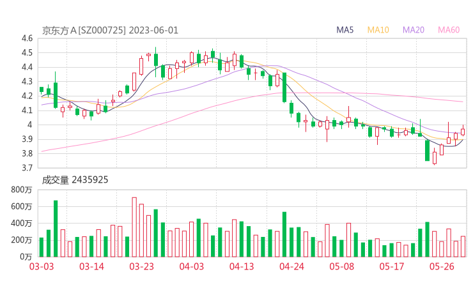The height and width of the screenshot is (281, 473).
Task: Click the large green candlestick near 04-24
Action: point(284,87)
